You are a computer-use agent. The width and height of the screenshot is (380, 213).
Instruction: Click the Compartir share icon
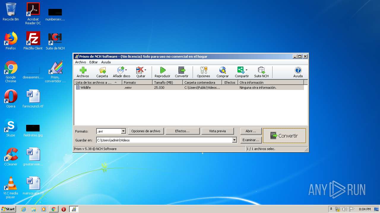tap(241, 70)
